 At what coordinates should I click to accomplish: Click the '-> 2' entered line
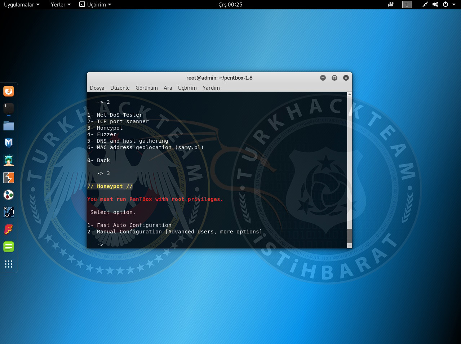103,102
